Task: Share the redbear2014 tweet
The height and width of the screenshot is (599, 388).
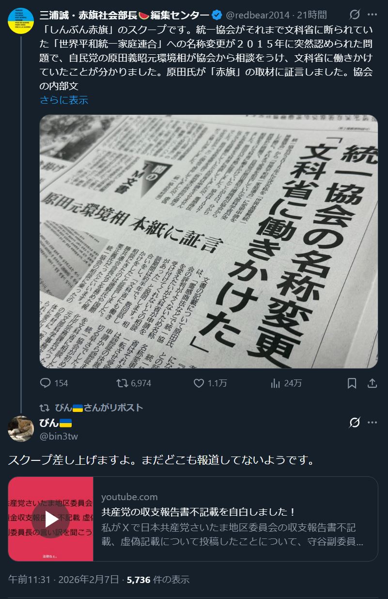Action: point(372,383)
